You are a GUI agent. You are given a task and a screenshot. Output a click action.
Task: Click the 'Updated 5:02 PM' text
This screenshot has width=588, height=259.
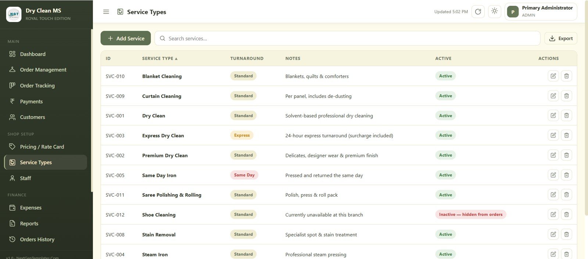pyautogui.click(x=451, y=12)
